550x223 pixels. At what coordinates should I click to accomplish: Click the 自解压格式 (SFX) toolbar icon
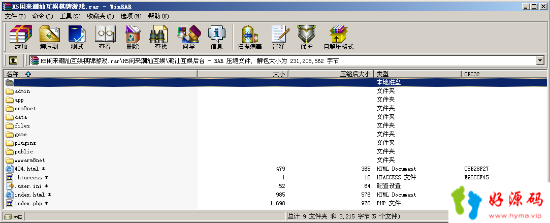(339, 38)
